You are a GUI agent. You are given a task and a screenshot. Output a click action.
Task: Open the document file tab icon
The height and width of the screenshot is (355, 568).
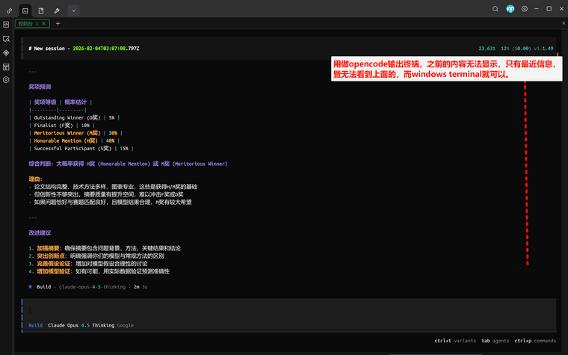[x=41, y=11]
